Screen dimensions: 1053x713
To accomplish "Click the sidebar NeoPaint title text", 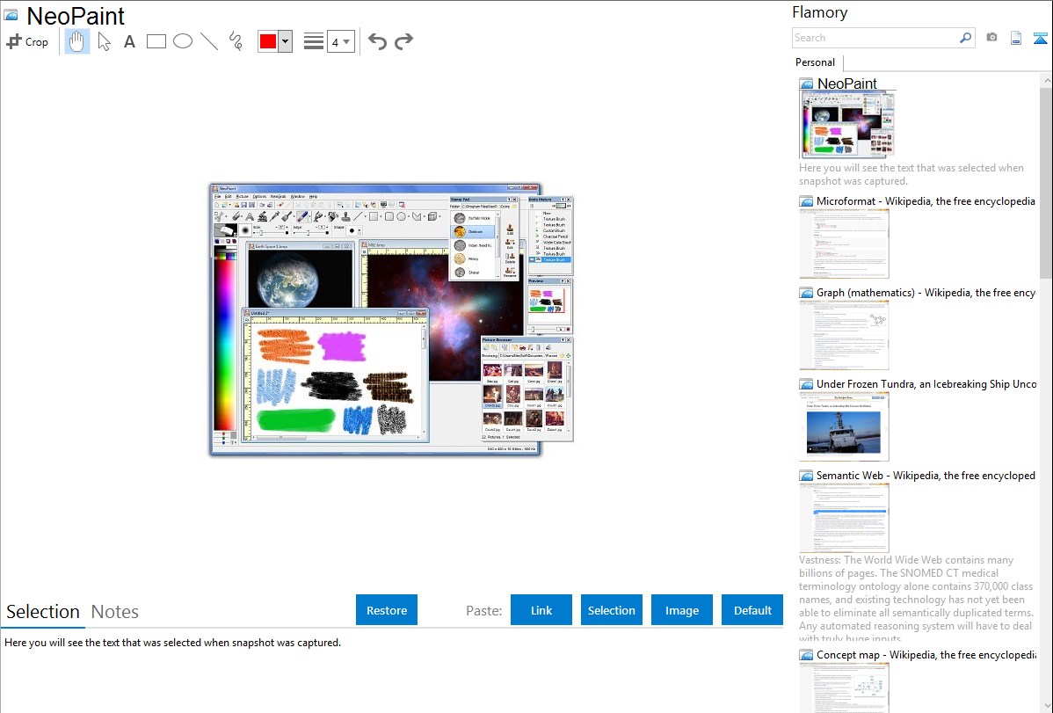I will click(x=846, y=84).
